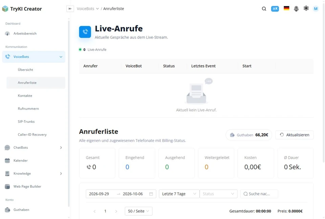Viewport: 325px width, 219px height.
Task: Click the Guthaben wallet icon in the sidebar
Action: [7, 210]
